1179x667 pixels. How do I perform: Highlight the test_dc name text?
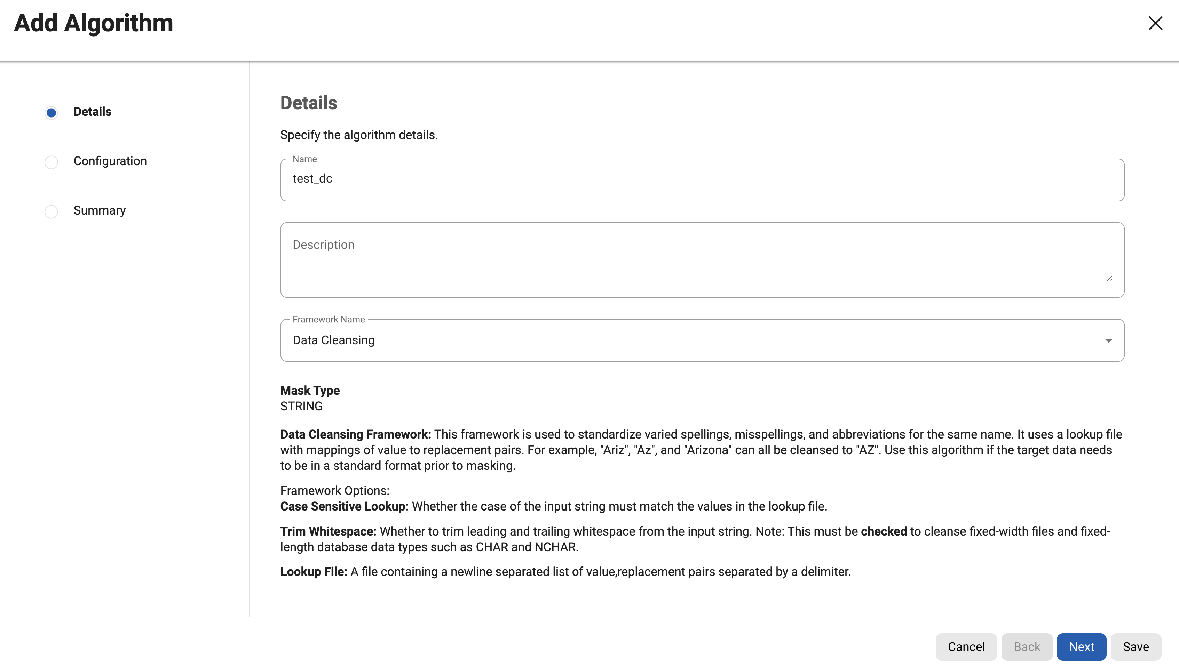(x=312, y=179)
